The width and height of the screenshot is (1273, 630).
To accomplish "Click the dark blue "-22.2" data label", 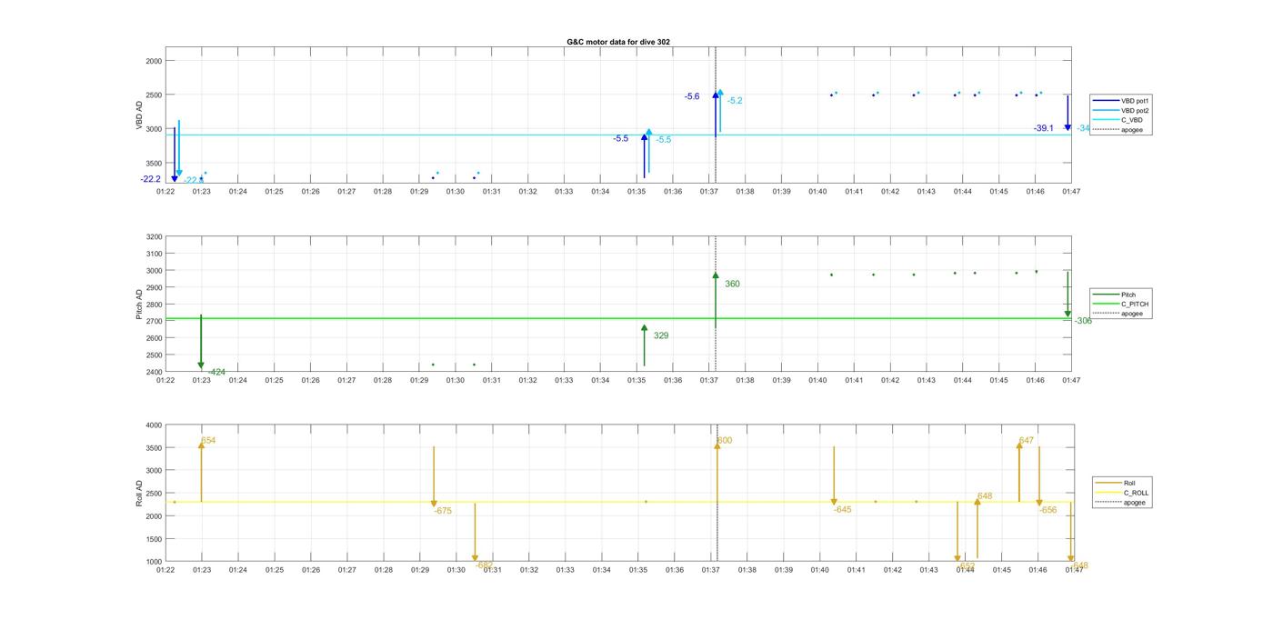I will [151, 179].
